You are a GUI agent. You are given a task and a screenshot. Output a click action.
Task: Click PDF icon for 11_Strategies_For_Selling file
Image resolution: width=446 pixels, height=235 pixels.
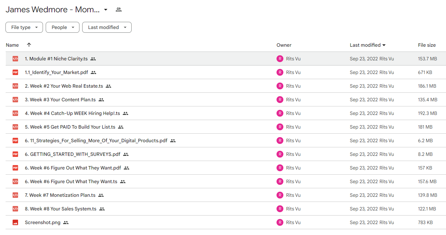click(x=15, y=141)
